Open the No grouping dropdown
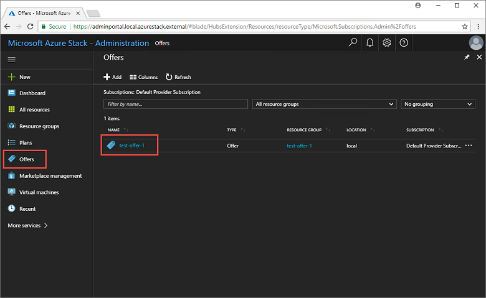 pyautogui.click(x=437, y=104)
